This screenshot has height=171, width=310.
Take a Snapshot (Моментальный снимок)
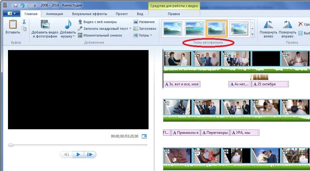click(100, 35)
